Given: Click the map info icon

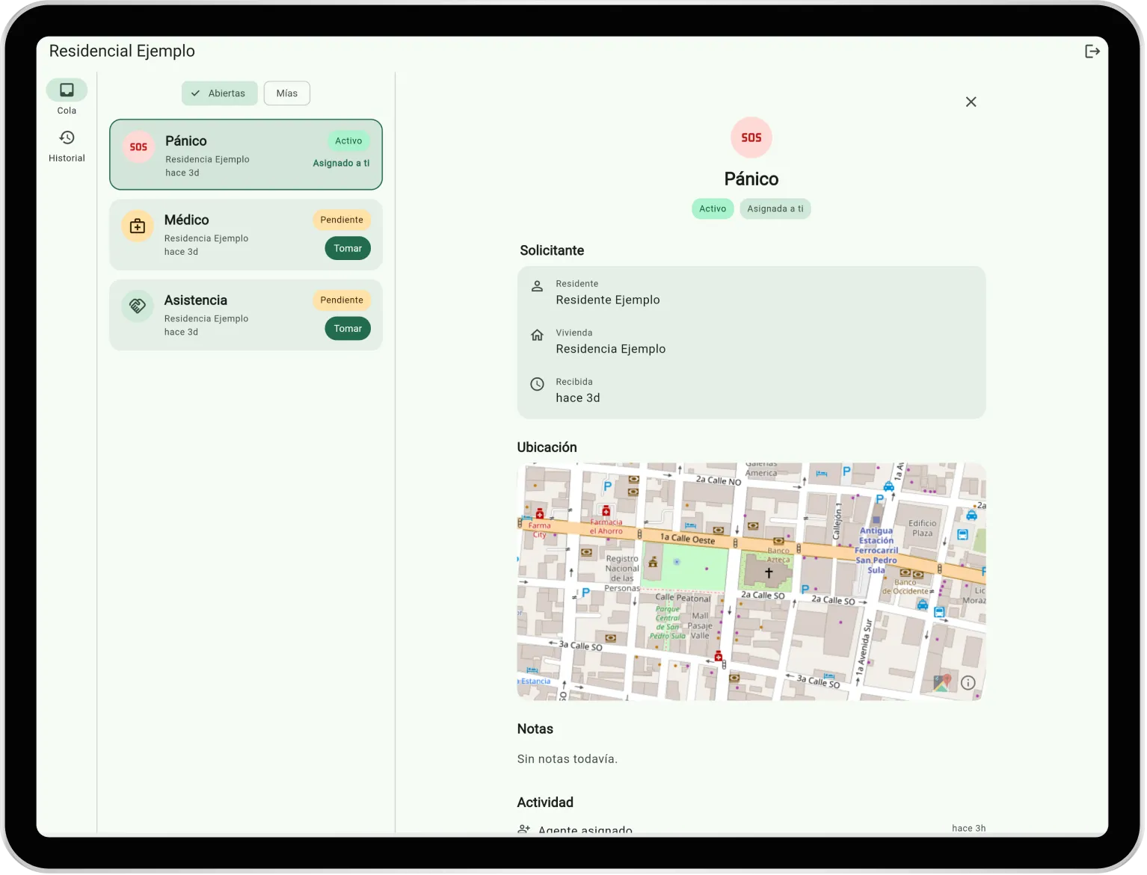Looking at the screenshot, I should 968,683.
